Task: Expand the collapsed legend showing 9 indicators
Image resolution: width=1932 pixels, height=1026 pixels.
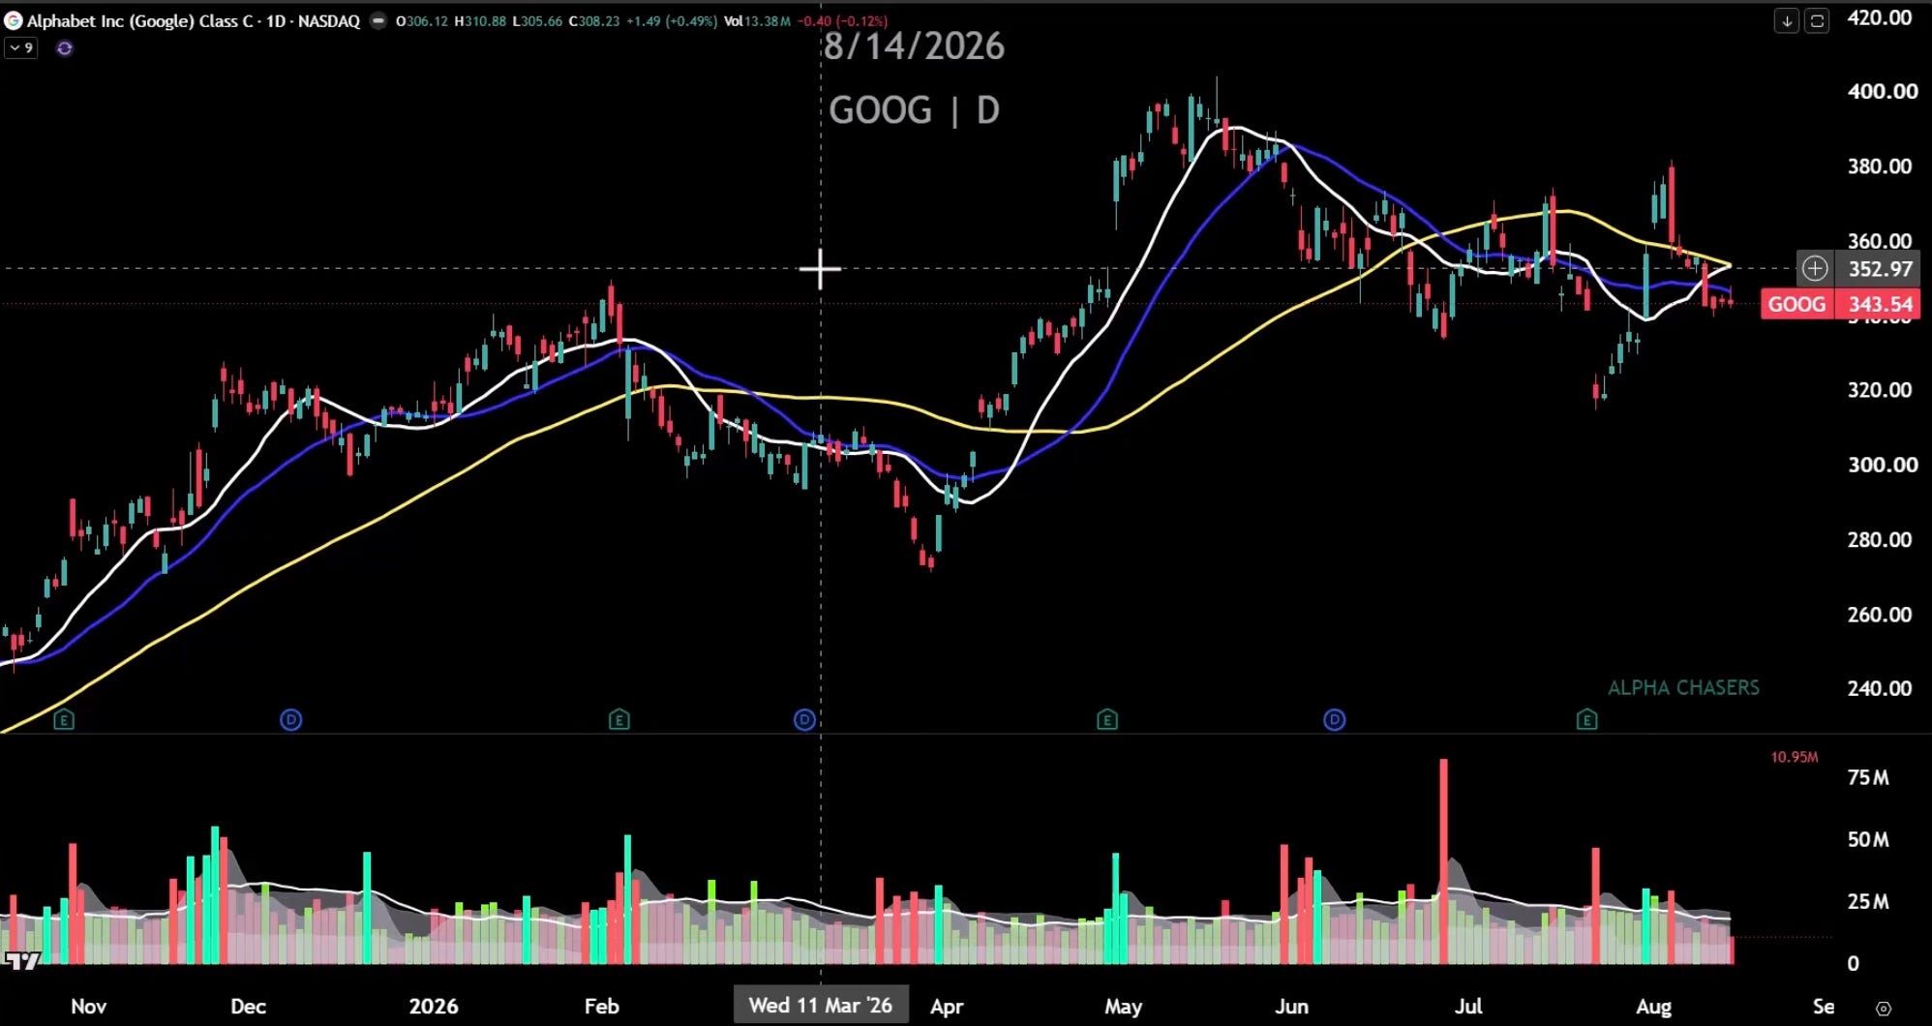Action: (21, 47)
